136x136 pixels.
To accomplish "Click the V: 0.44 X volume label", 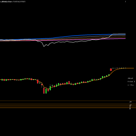I will [x=131, y=82].
